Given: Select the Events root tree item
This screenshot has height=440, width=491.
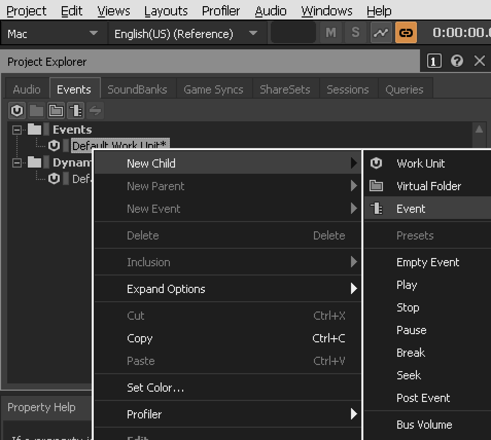Looking at the screenshot, I should click(x=73, y=130).
